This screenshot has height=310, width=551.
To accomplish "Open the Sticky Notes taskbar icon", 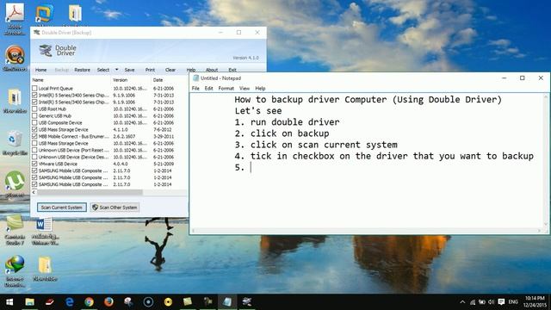I will (x=188, y=302).
